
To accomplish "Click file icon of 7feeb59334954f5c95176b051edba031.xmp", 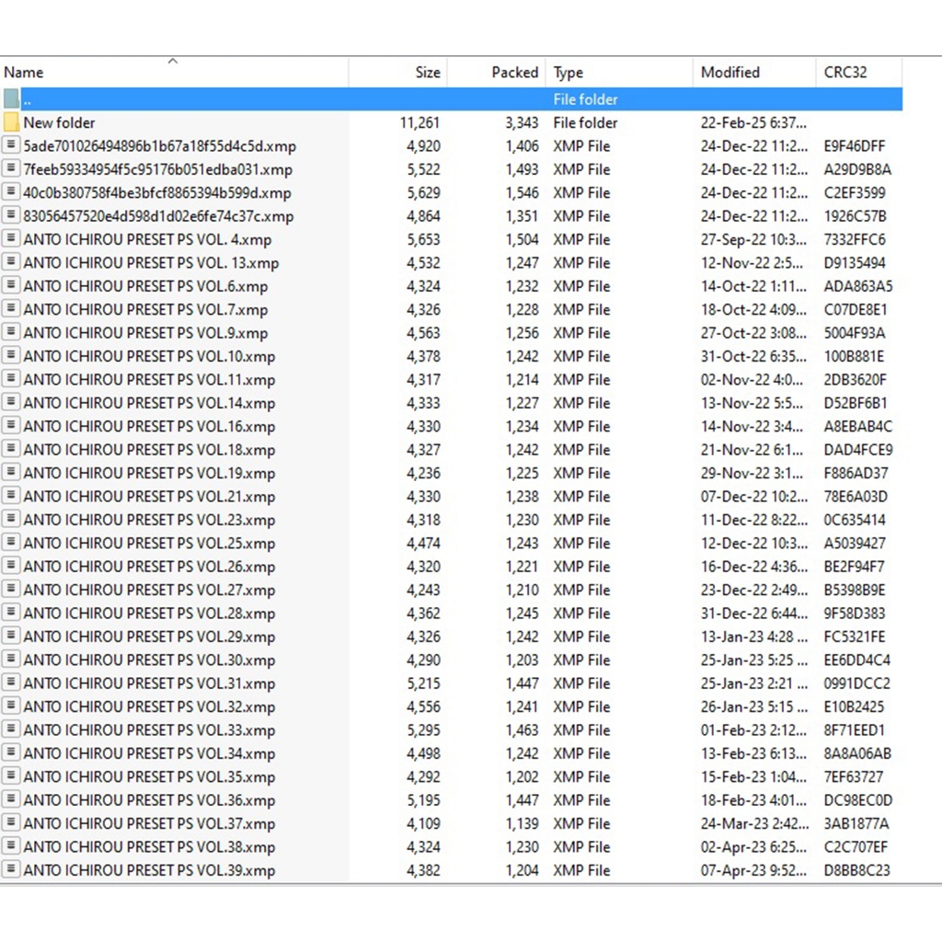I will click(x=11, y=169).
